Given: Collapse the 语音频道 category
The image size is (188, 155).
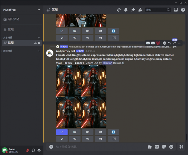Looking at the screenshot, I should (x=7, y=51).
